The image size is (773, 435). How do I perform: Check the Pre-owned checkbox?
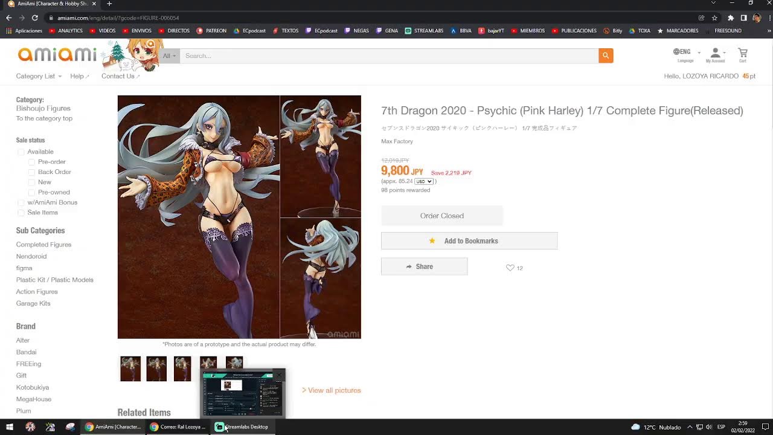tap(31, 192)
